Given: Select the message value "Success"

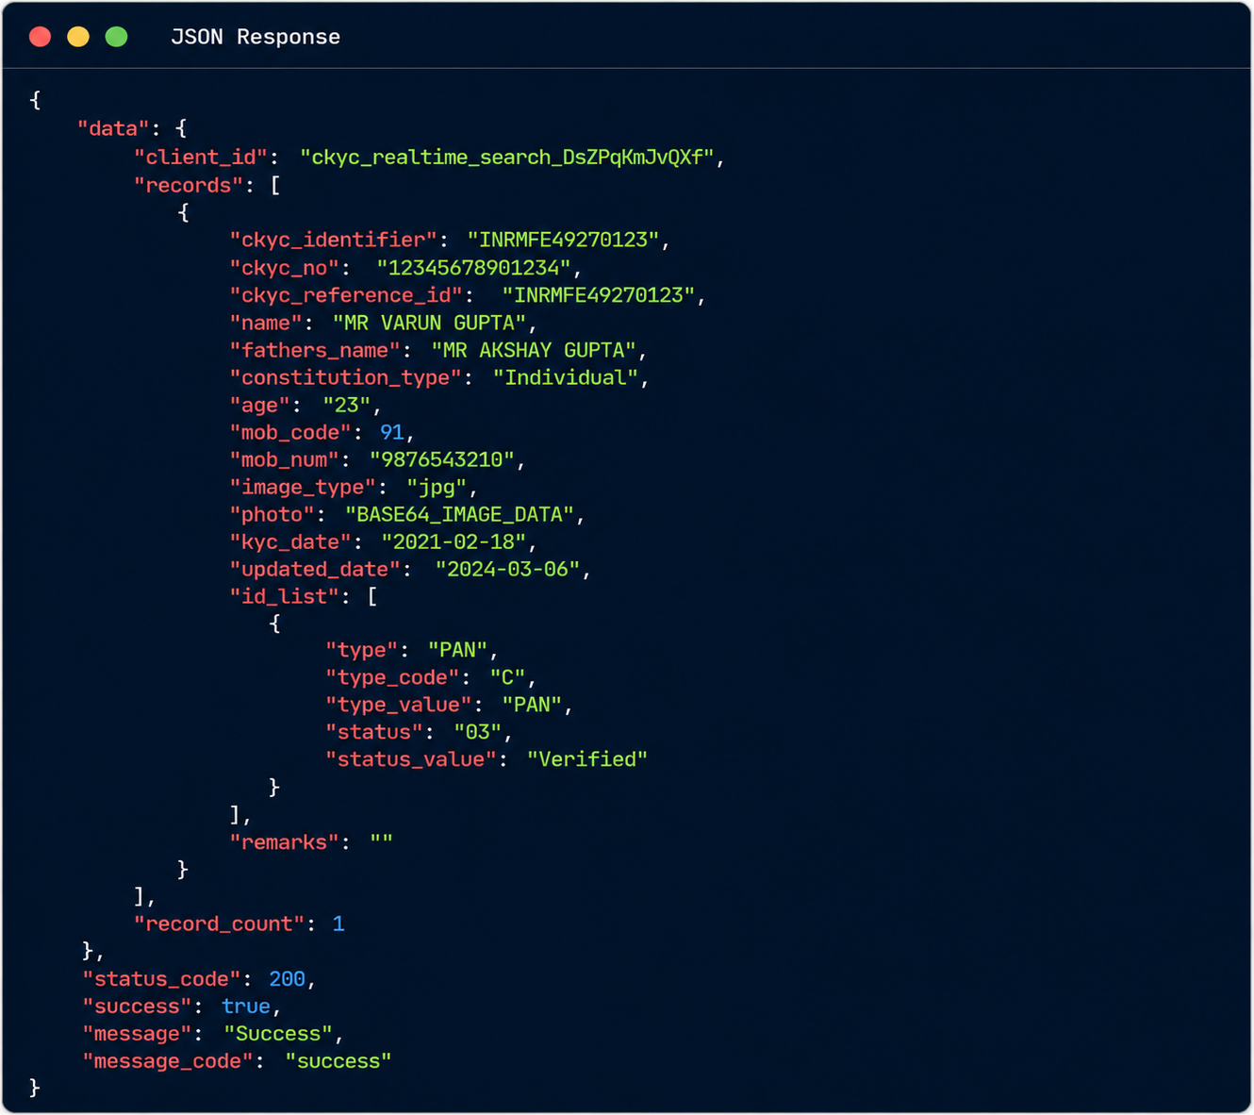Looking at the screenshot, I should 278,1034.
